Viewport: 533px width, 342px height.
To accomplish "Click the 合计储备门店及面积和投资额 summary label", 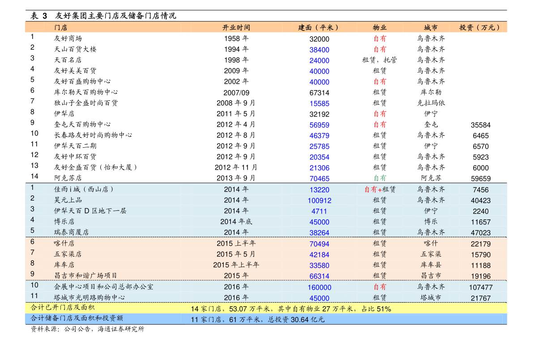I will [x=77, y=319].
